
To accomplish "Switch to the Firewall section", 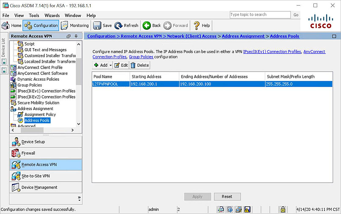I will tap(28, 153).
